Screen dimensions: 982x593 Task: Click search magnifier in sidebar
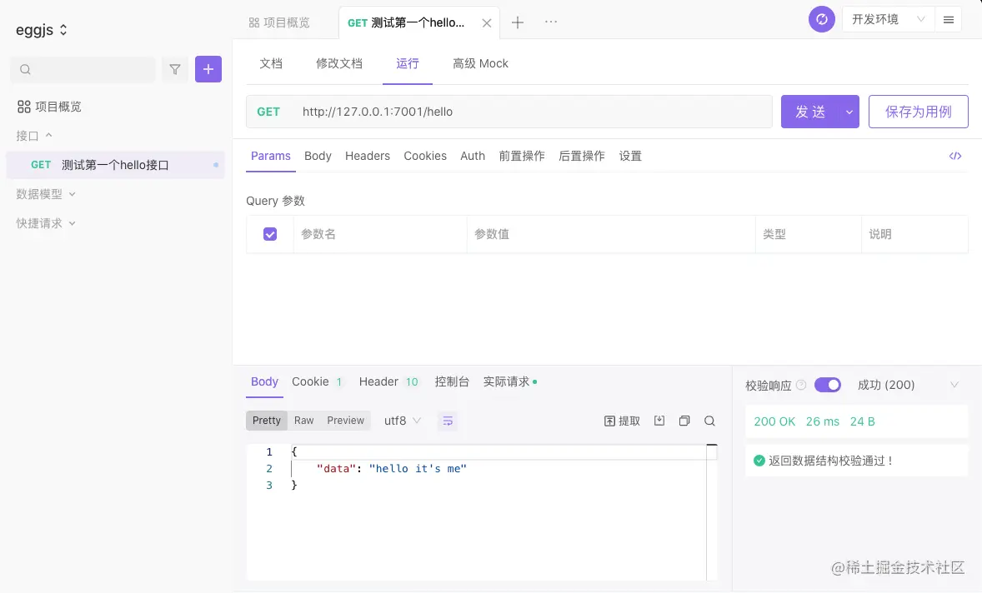[x=26, y=69]
